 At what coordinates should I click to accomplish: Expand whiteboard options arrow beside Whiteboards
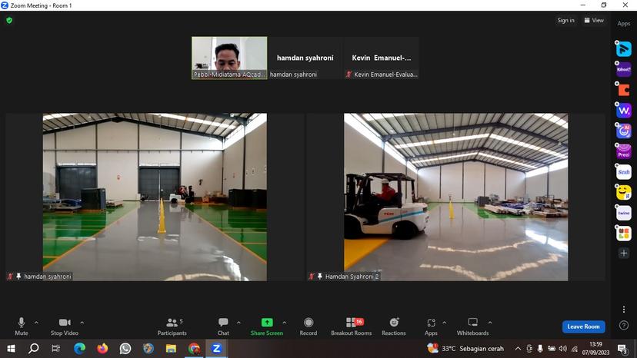pos(490,323)
